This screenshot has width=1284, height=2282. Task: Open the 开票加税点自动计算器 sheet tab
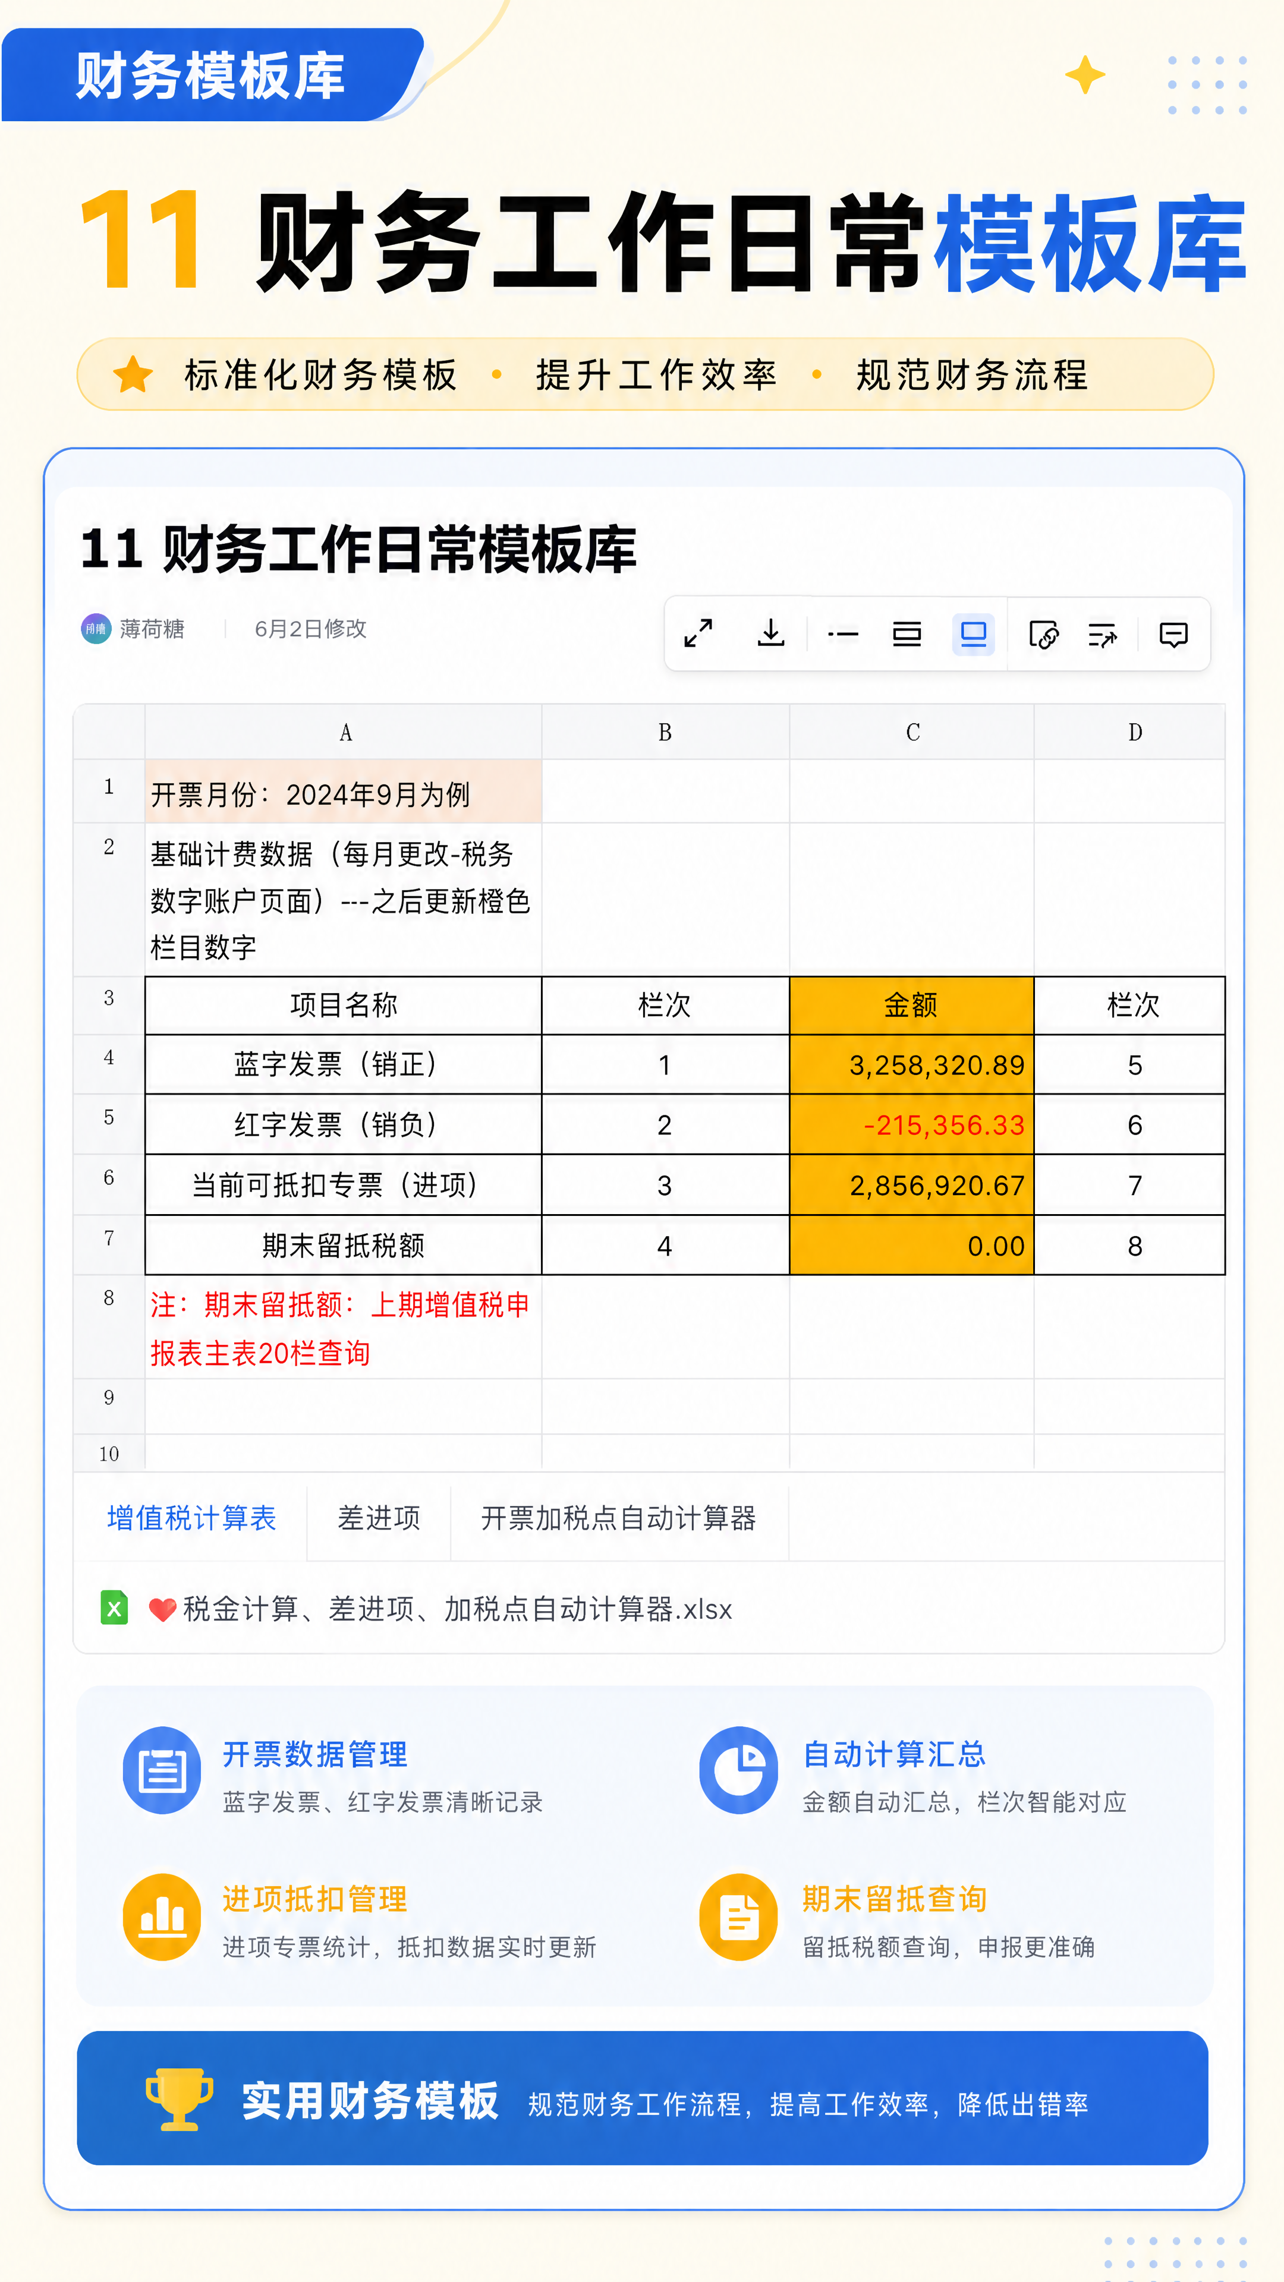[618, 1518]
